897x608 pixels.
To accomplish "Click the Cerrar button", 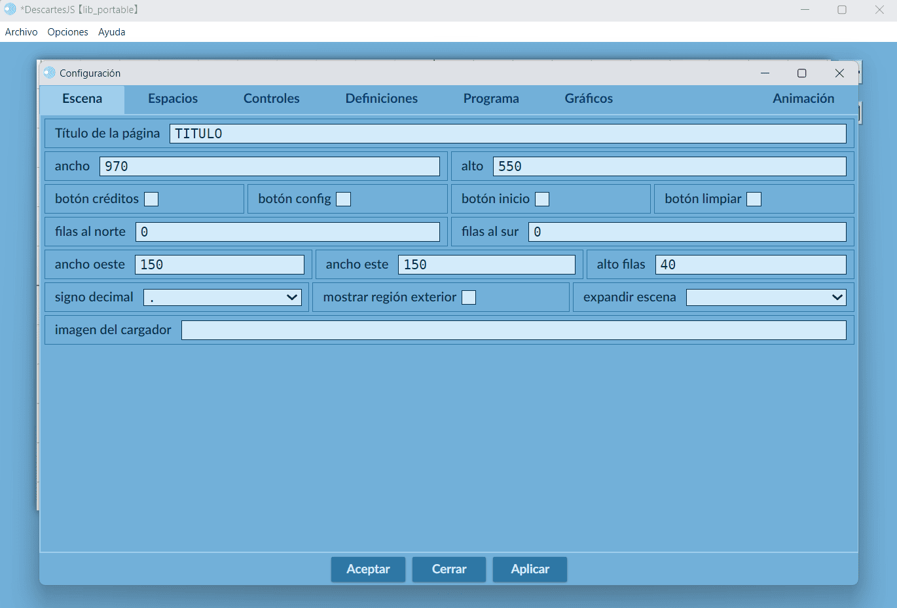I will [449, 569].
